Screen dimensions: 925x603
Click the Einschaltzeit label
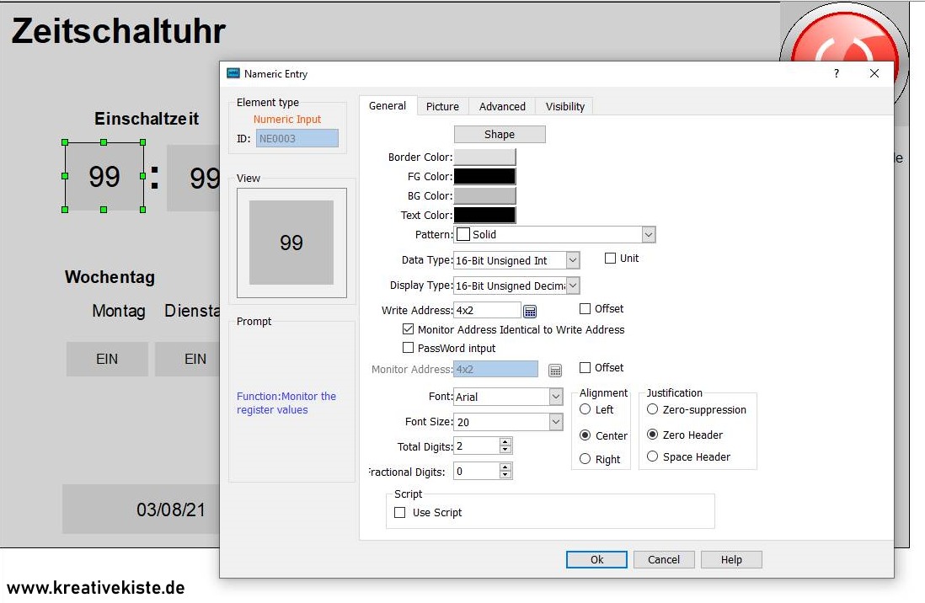pos(147,119)
